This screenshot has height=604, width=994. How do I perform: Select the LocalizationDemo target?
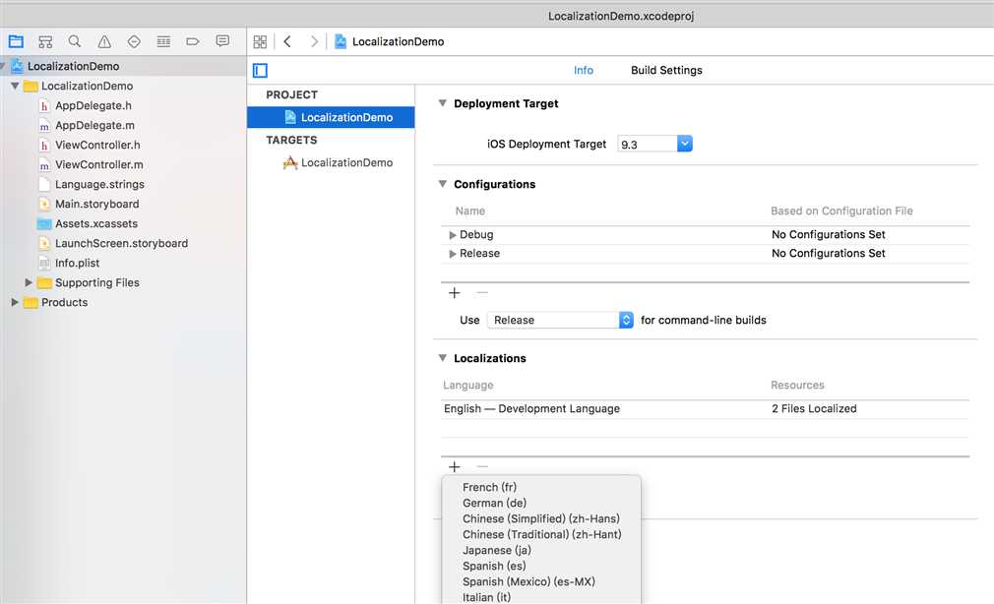(346, 163)
